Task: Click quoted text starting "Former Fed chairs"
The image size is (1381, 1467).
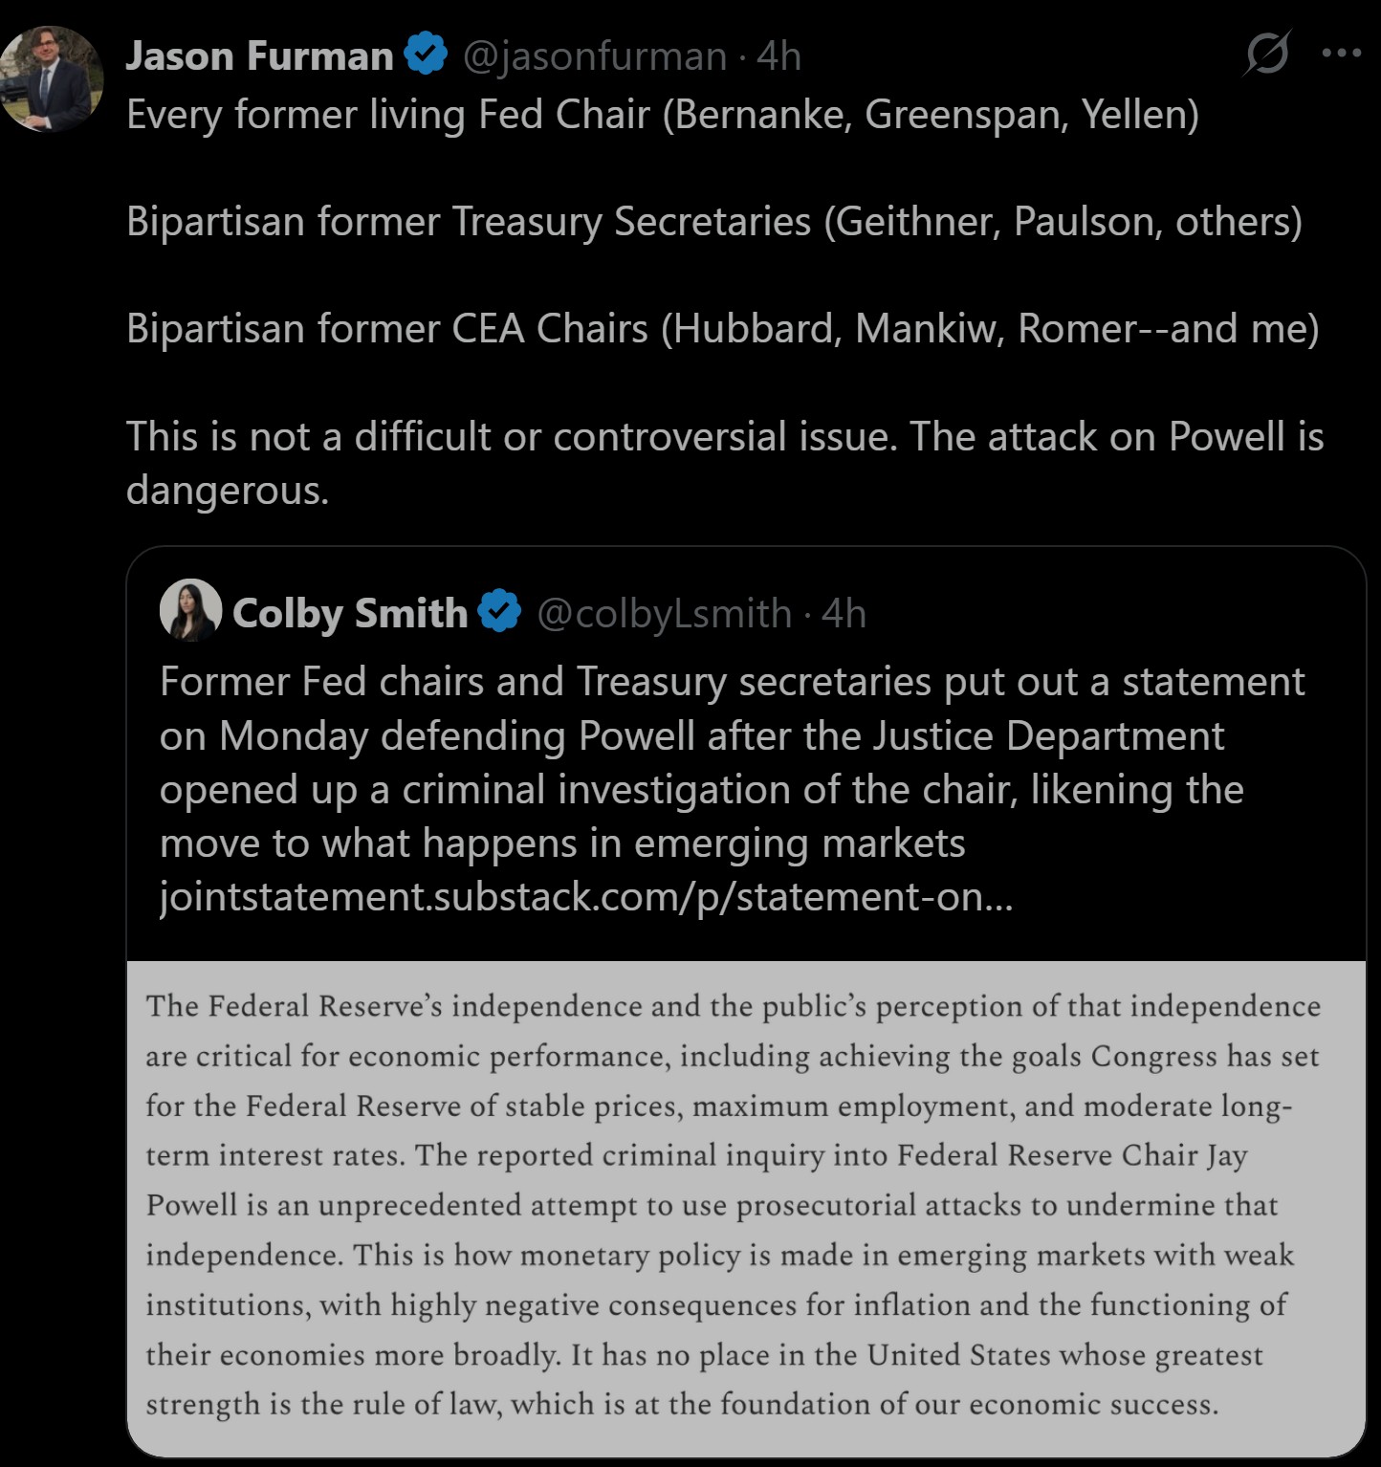Action: click(x=732, y=682)
